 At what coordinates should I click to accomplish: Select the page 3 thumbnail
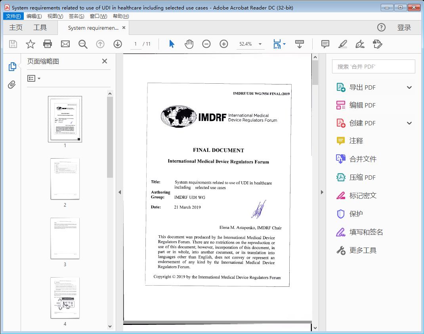(65, 238)
